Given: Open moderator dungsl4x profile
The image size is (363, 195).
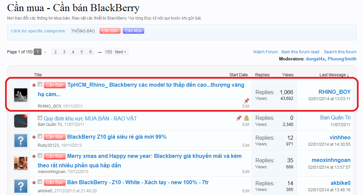Looking at the screenshot, I should point(315,59).
